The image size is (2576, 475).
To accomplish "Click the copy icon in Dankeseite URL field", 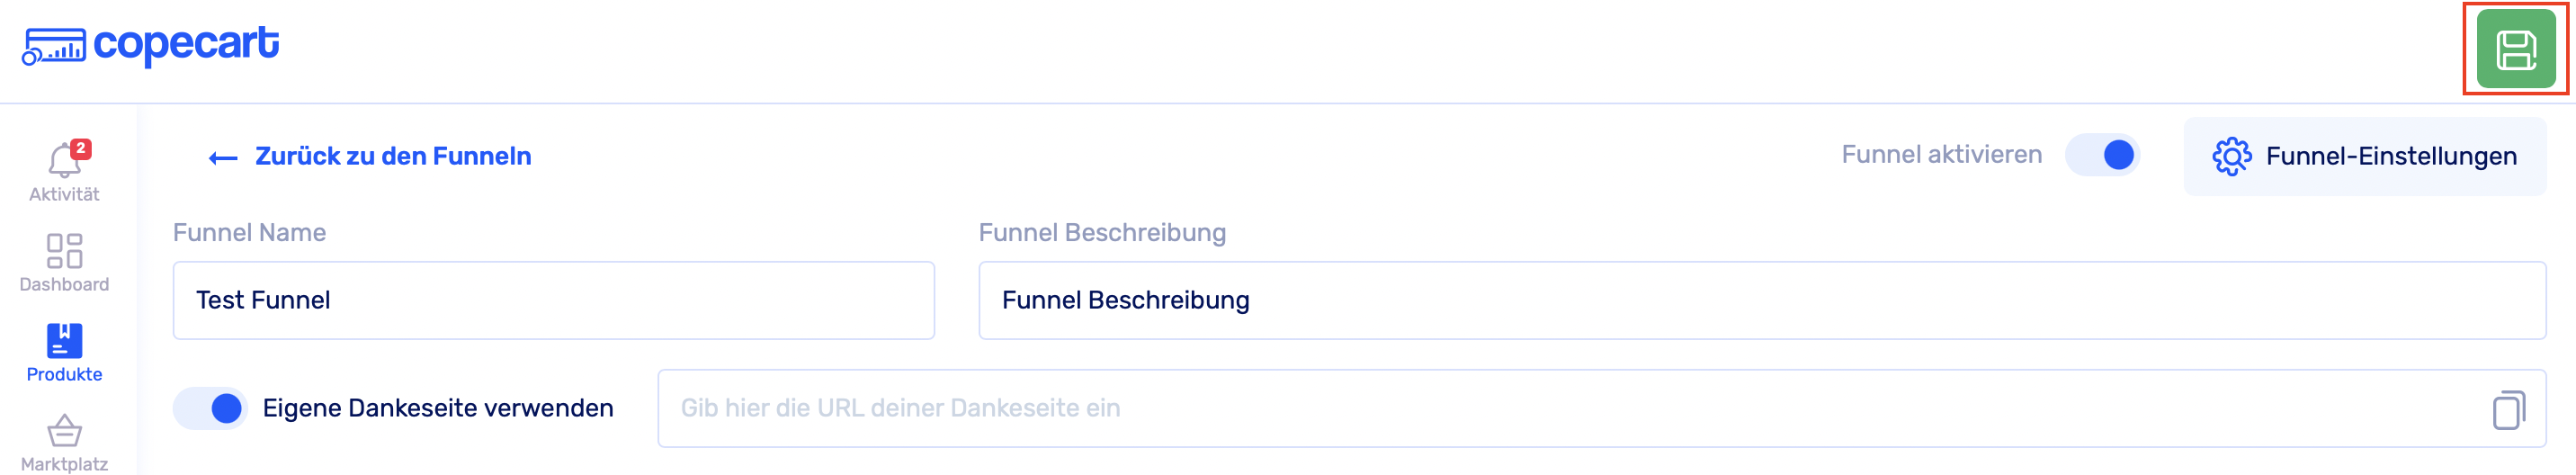I will [x=2508, y=409].
